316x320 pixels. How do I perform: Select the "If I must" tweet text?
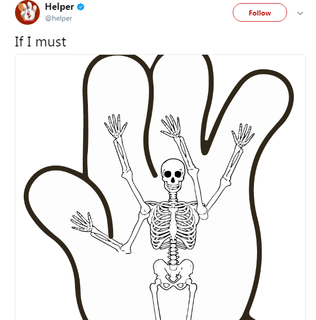[40, 42]
